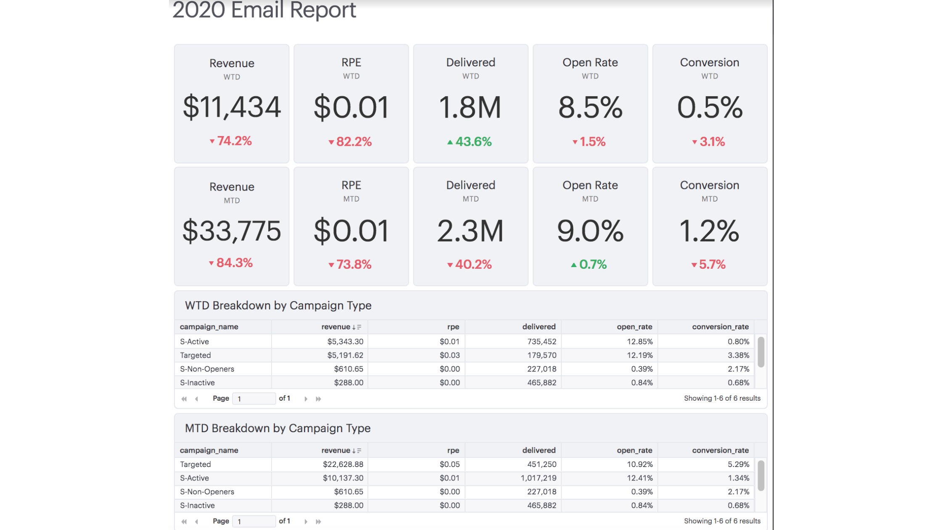Click the revenue sort icon in WTD table

click(357, 326)
